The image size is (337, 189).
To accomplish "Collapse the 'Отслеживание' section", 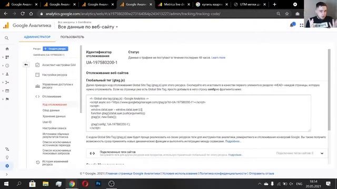I will (48, 97).
